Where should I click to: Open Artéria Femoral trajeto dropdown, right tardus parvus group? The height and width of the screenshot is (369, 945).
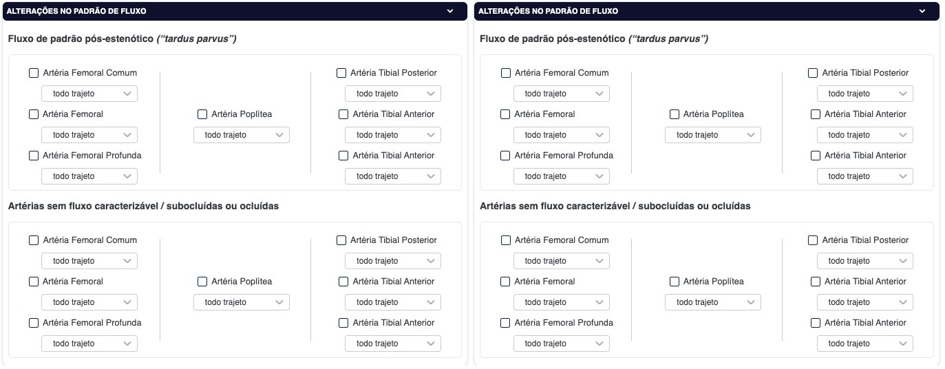point(561,135)
